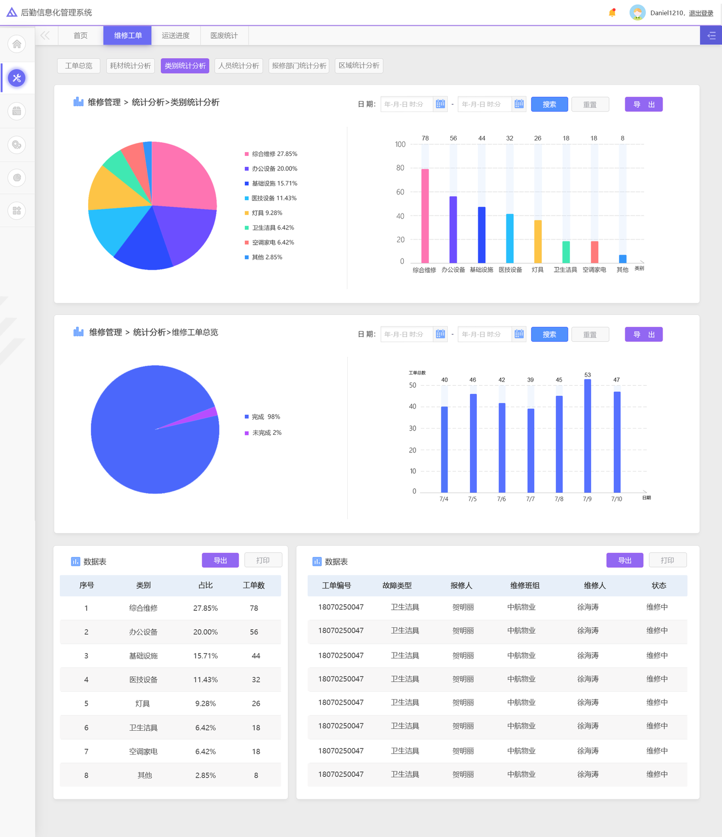Image resolution: width=722 pixels, height=837 pixels.
Task: Collapse sidebar with double chevron icon
Action: tap(45, 35)
